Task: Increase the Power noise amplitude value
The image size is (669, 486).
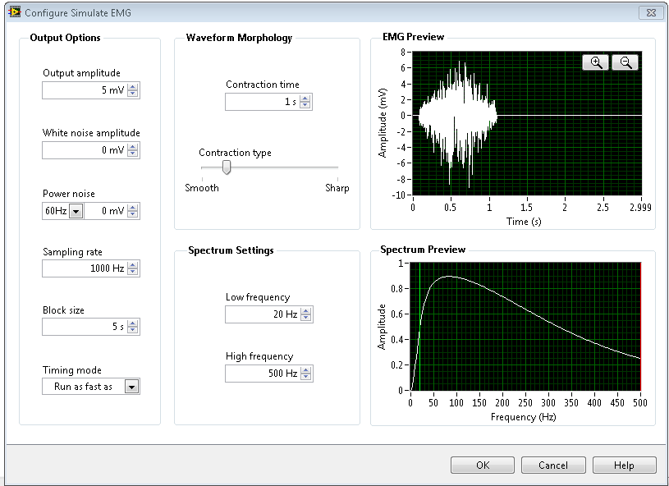Action: tap(133, 208)
